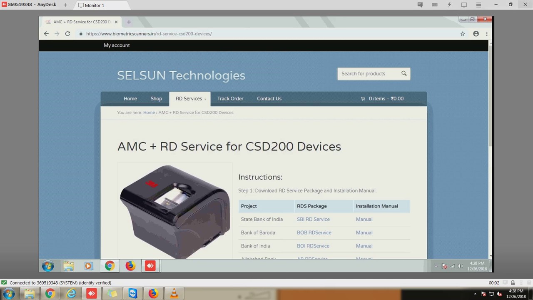533x300 pixels.
Task: Click the remote tray volume icon
Action: (460, 266)
